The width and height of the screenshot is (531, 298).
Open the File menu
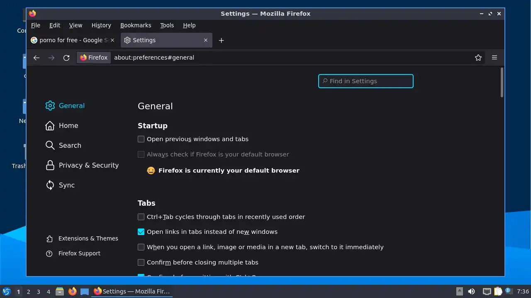[36, 25]
